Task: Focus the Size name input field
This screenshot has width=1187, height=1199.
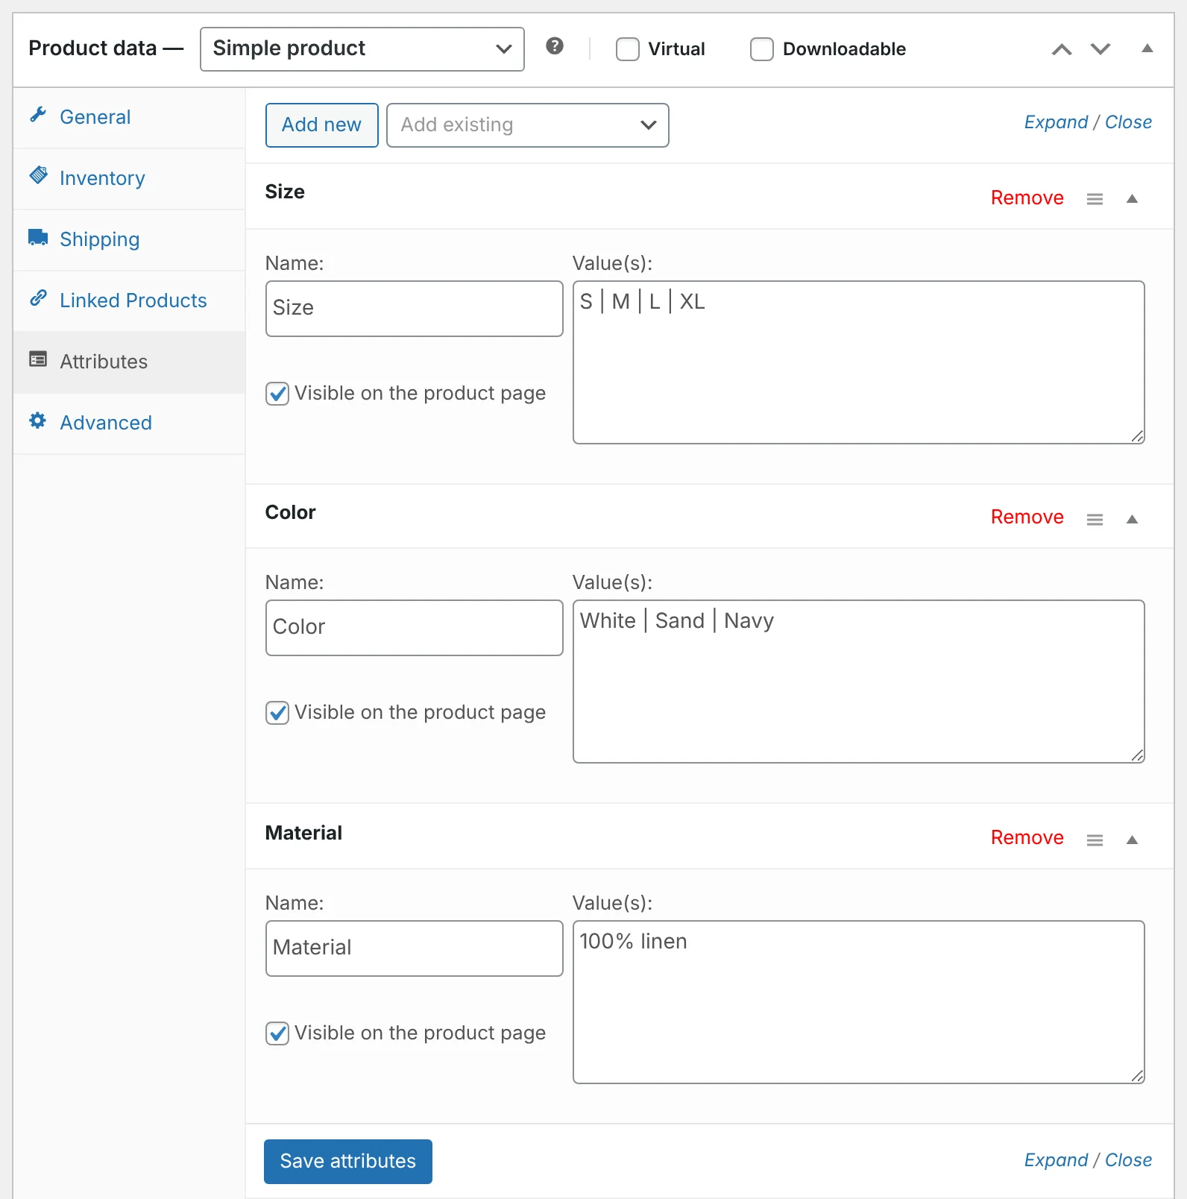Action: coord(415,309)
